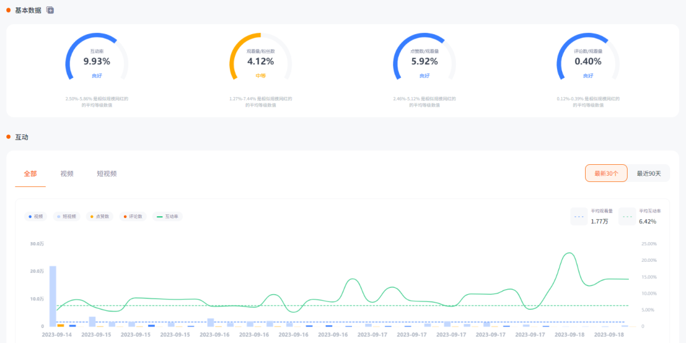The height and width of the screenshot is (343, 686).
Task: Toggle the 视频 legend series
Action: pos(36,216)
